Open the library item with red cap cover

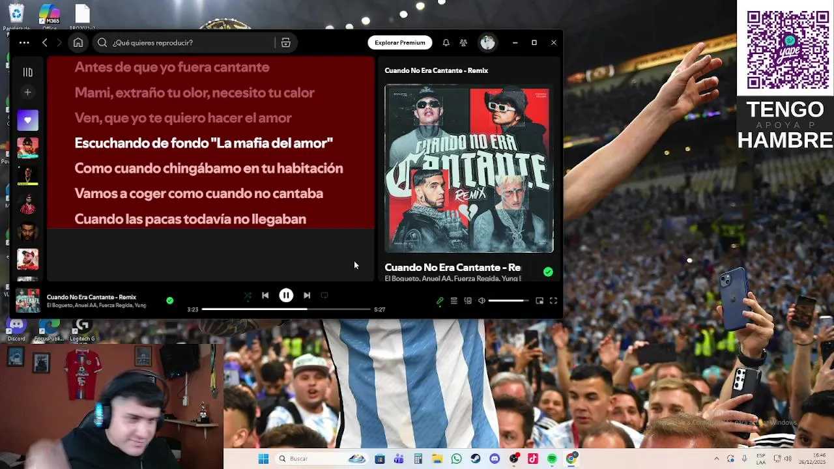[27, 259]
